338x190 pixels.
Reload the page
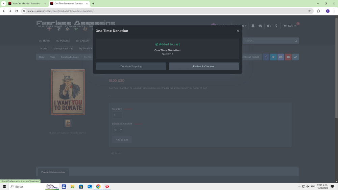[x=16, y=11]
